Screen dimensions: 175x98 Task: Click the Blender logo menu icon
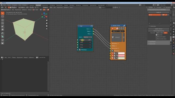[2, 5]
